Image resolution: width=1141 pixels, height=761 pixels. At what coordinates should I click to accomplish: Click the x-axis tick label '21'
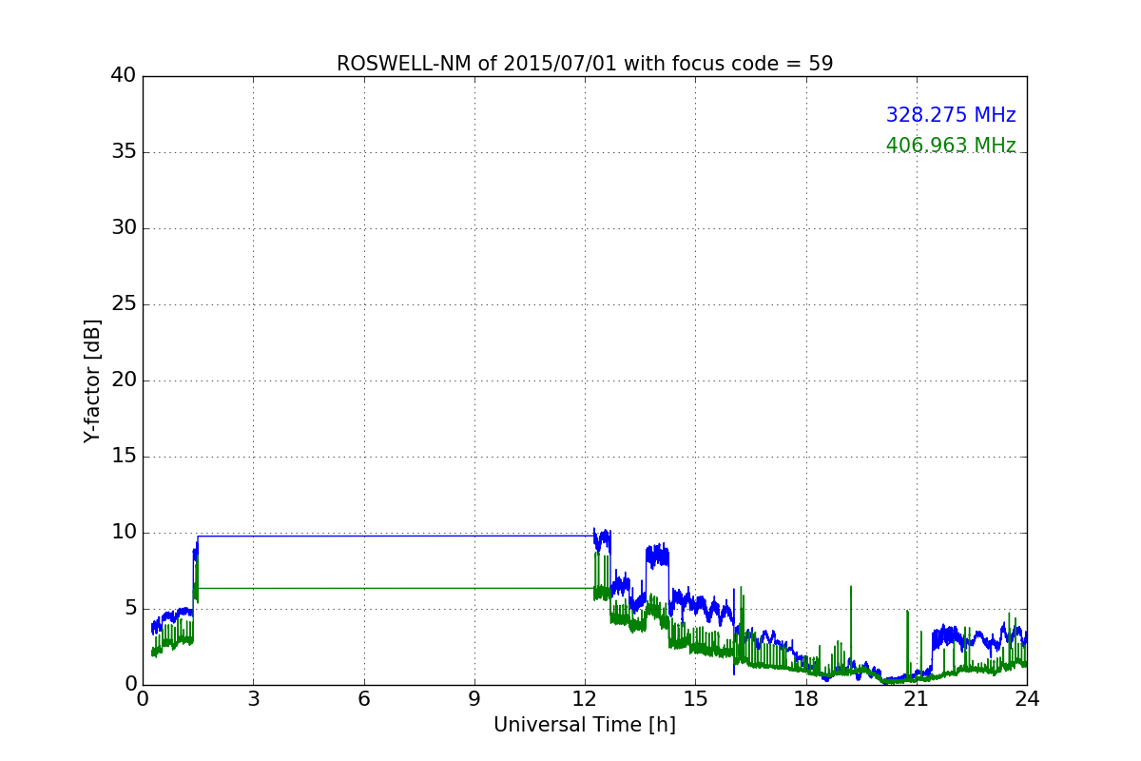(x=917, y=699)
